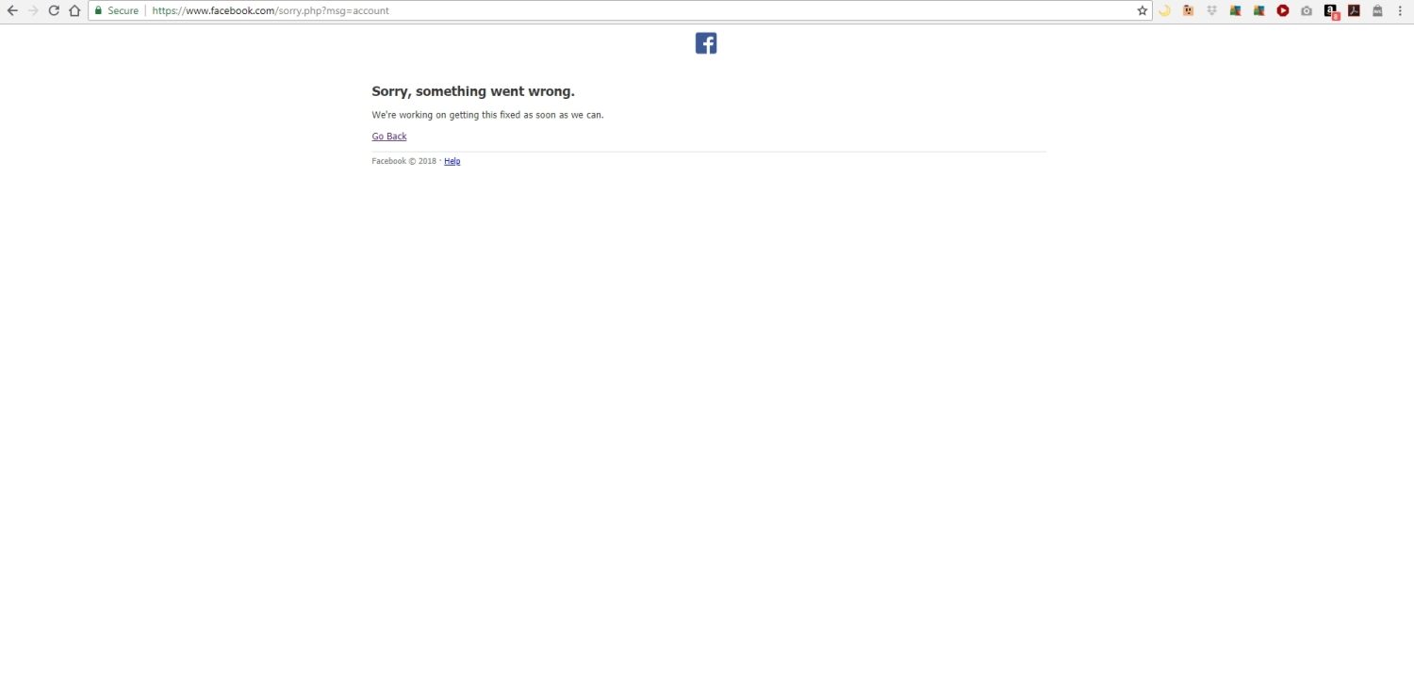Click the Facebook logo

(706, 43)
